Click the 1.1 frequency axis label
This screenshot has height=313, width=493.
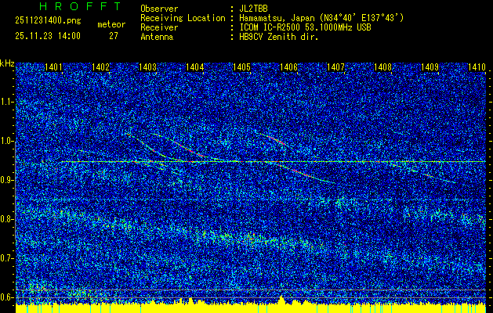(x=7, y=102)
